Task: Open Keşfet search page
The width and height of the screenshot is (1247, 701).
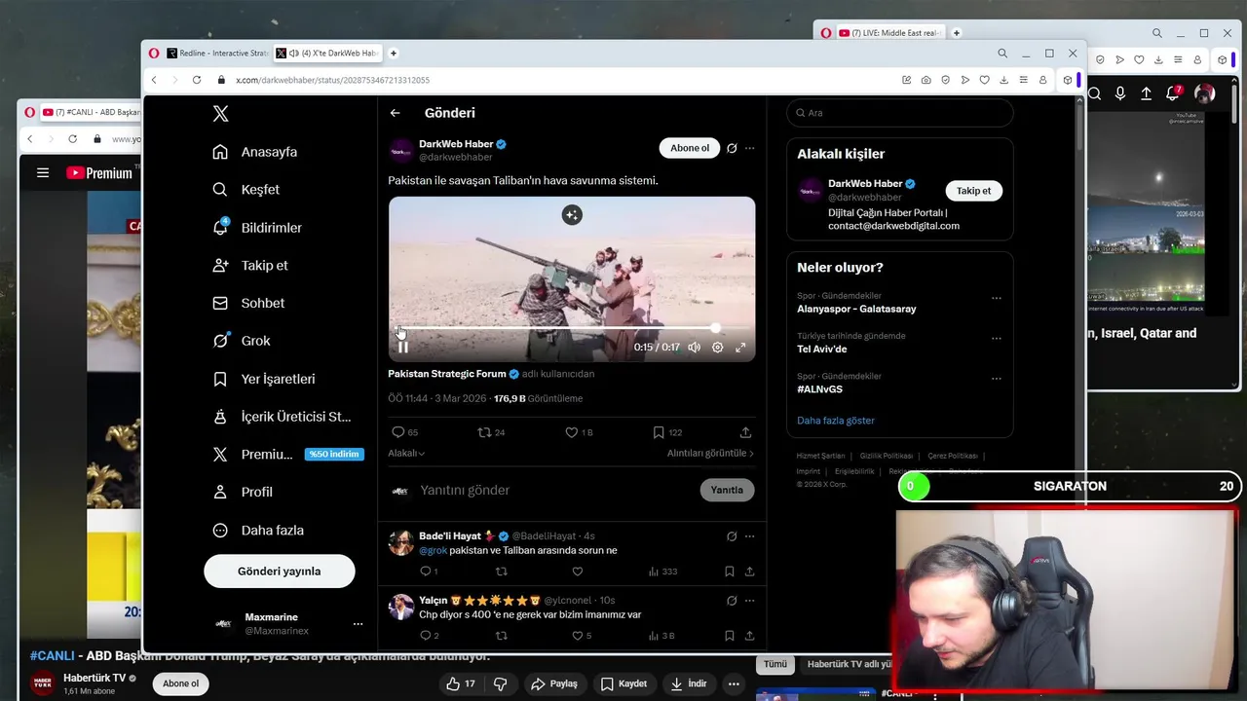Action: point(246,190)
